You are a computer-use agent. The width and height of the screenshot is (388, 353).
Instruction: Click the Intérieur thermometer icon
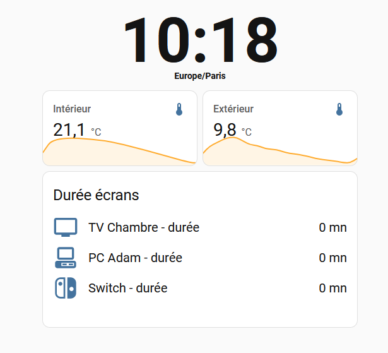pyautogui.click(x=179, y=110)
